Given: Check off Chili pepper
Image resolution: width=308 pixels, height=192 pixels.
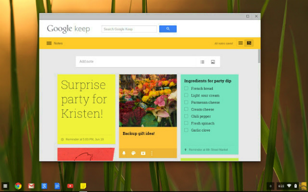Looking at the screenshot, I should click(x=186, y=116).
